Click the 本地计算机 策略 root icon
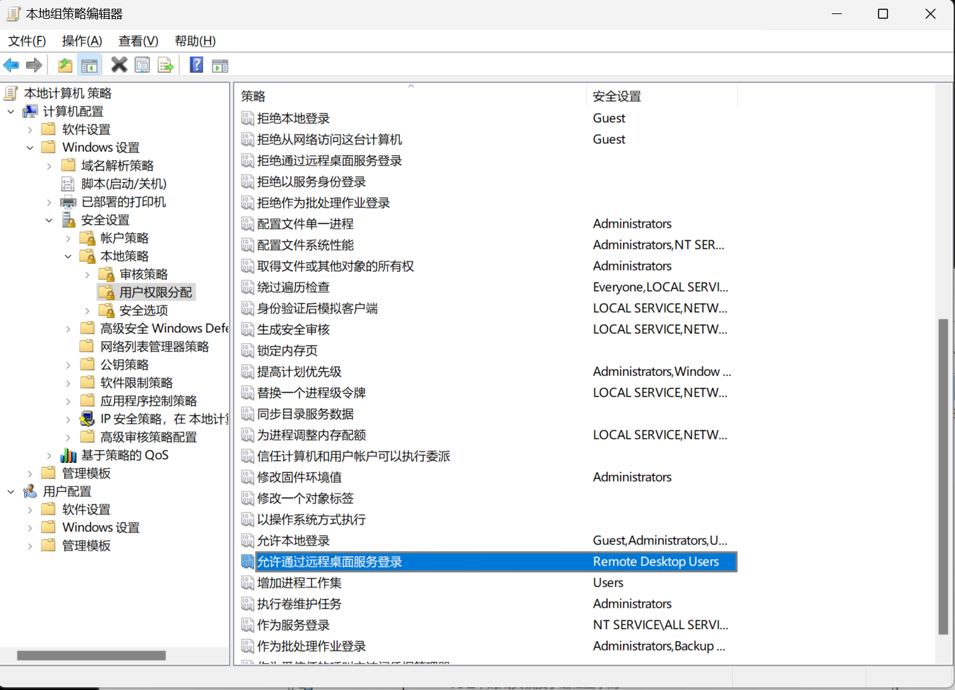This screenshot has height=690, width=955. [x=11, y=93]
